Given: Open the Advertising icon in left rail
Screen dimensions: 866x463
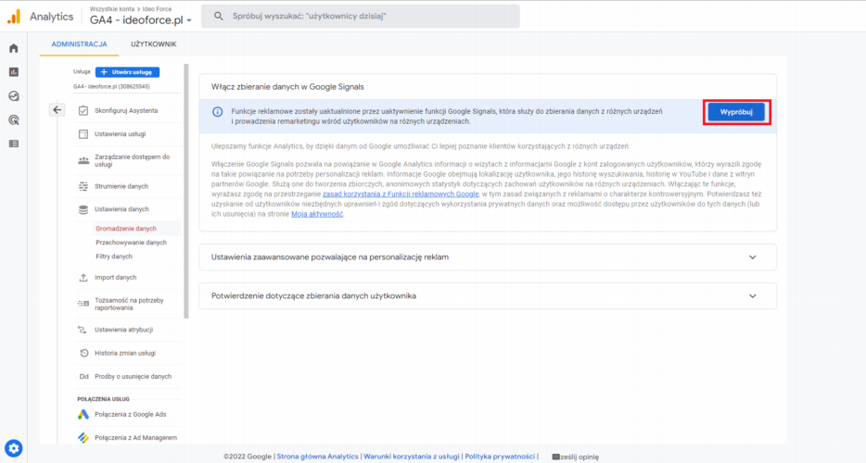Looking at the screenshot, I should [13, 119].
